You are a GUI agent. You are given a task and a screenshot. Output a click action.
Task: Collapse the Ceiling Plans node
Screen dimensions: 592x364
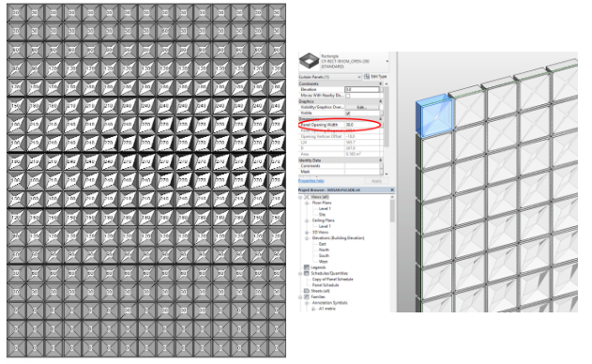pos(307,220)
